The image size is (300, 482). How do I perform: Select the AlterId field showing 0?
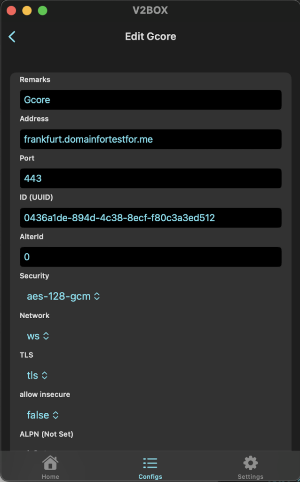pos(151,257)
